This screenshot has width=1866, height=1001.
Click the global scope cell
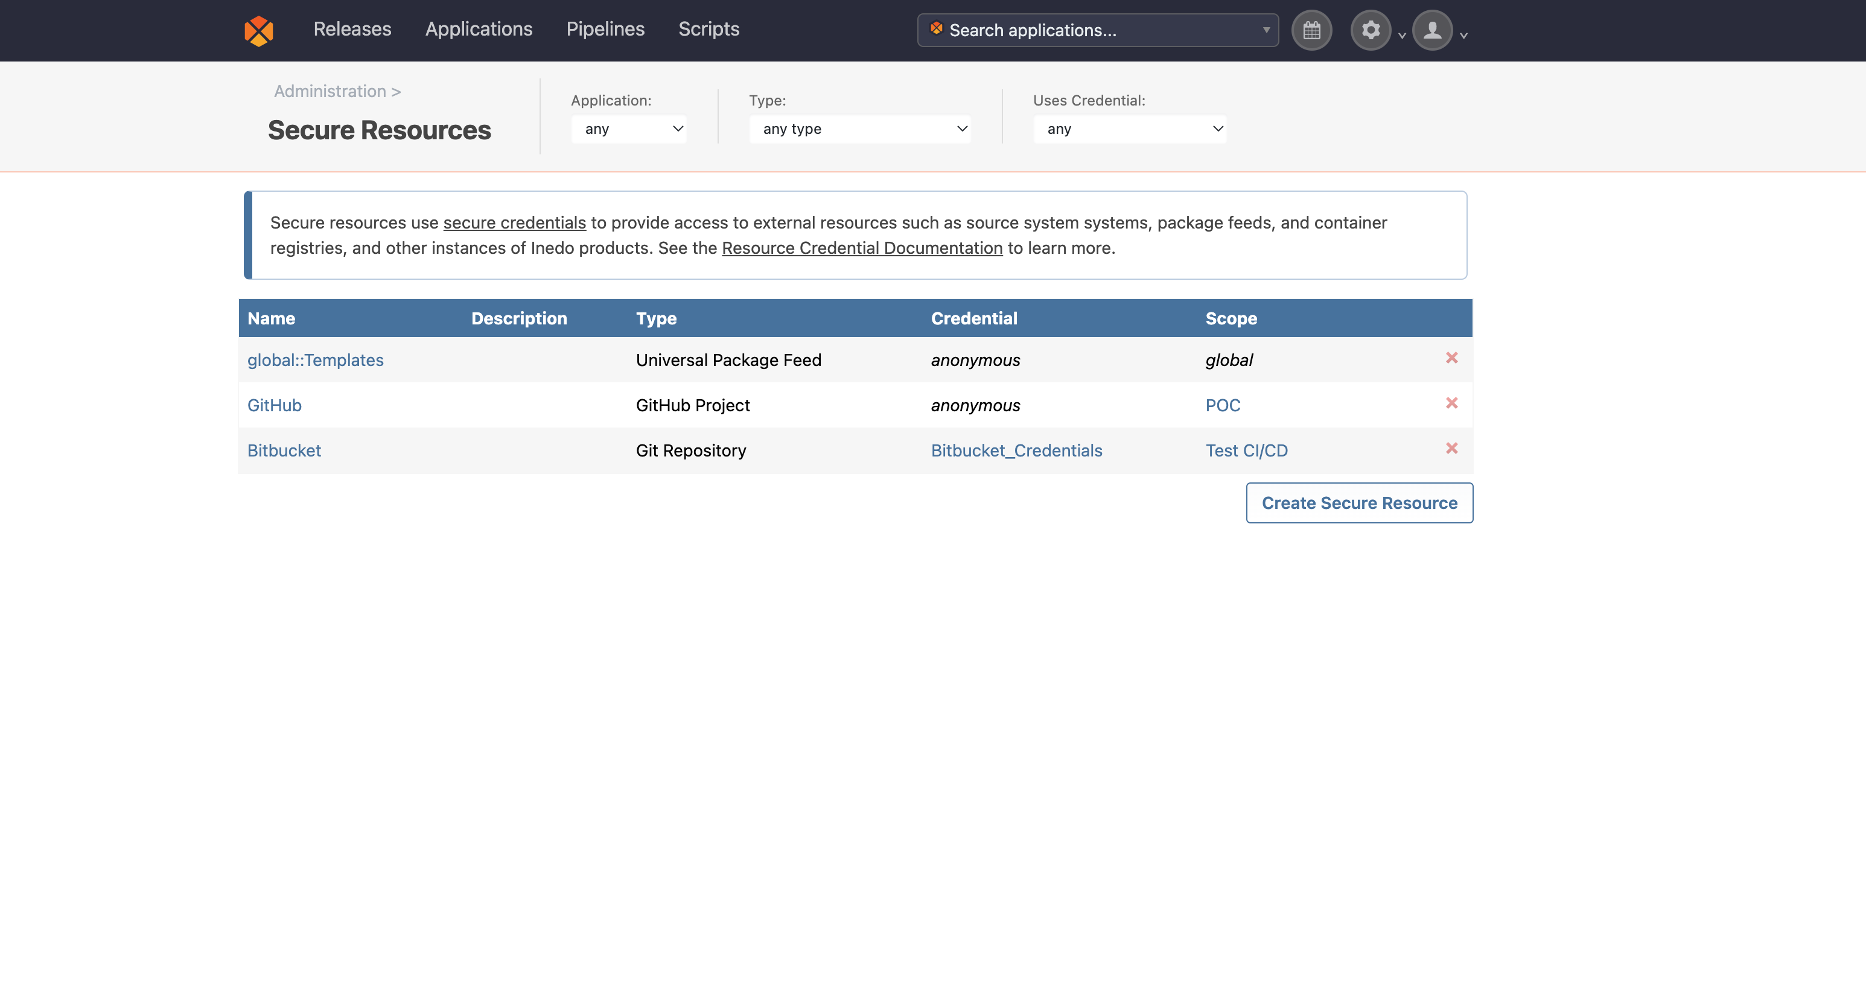(x=1229, y=360)
